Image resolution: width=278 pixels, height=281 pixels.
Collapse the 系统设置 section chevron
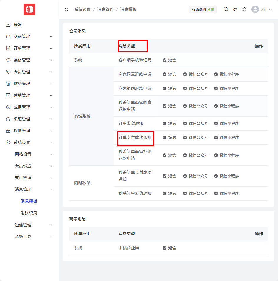[51, 142]
